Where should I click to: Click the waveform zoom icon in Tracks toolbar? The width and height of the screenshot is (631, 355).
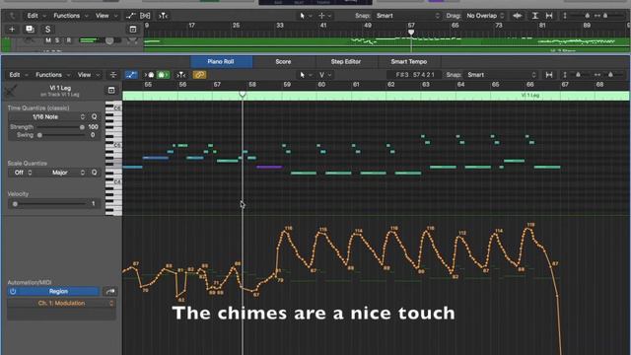[x=518, y=16]
